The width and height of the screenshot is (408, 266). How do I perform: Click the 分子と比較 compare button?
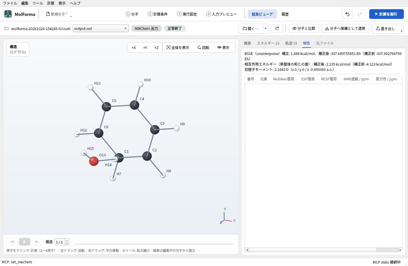(304, 28)
